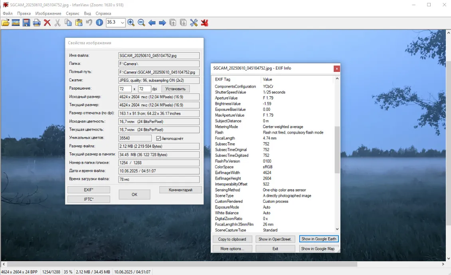Open the slideshow filmstrip icon
Screen dimensions: 451x275
(16, 23)
